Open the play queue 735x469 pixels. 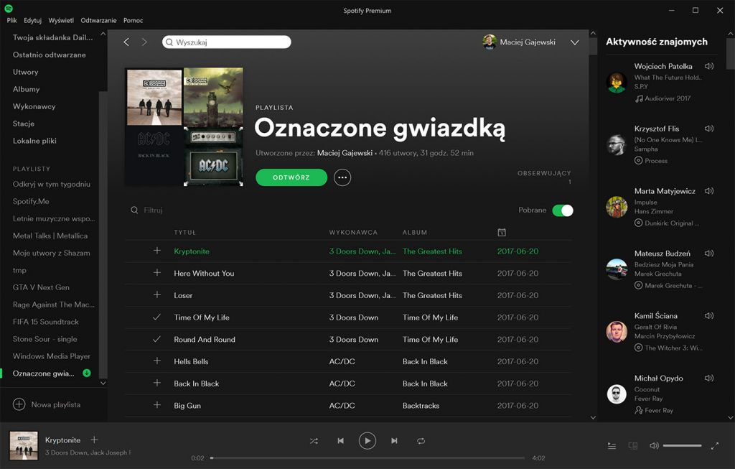coord(612,446)
